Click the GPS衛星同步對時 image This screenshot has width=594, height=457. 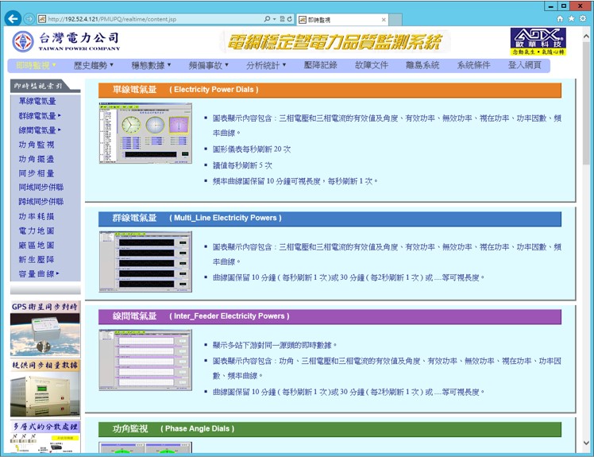tap(45, 328)
